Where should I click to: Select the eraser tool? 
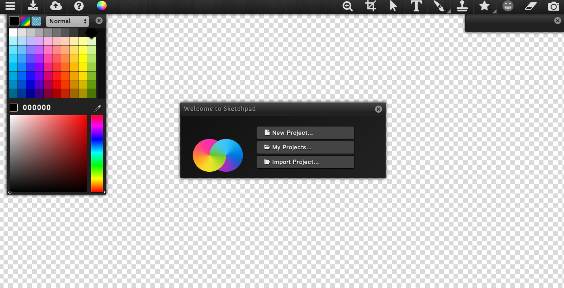(531, 6)
